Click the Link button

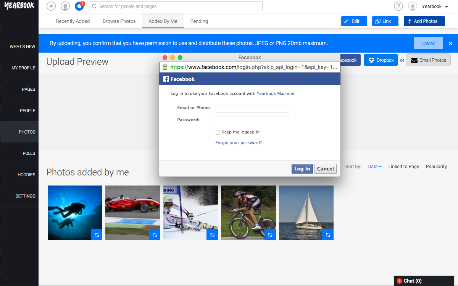(x=385, y=21)
